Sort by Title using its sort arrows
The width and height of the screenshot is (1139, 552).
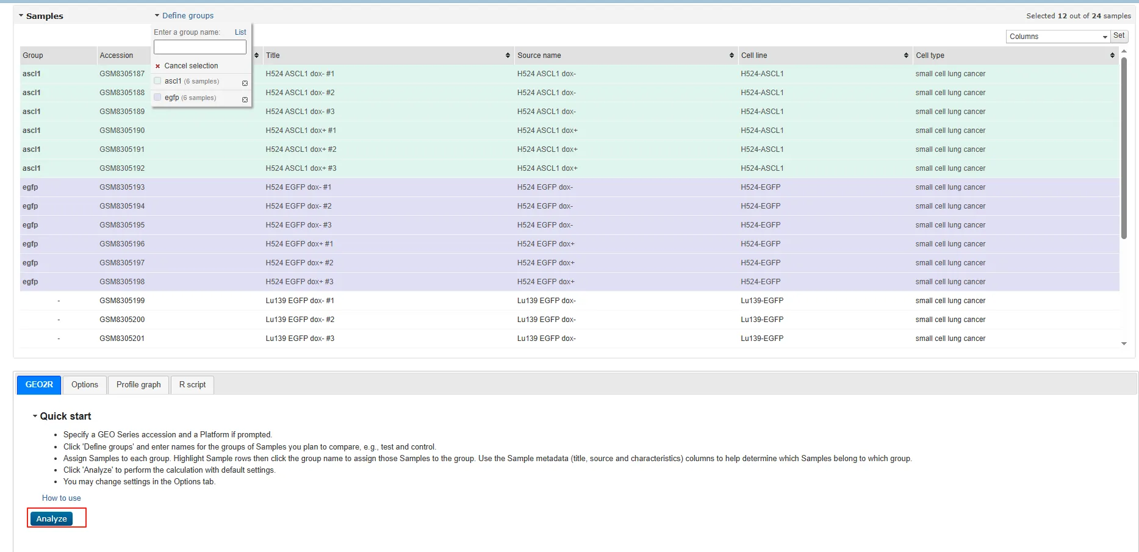point(508,56)
